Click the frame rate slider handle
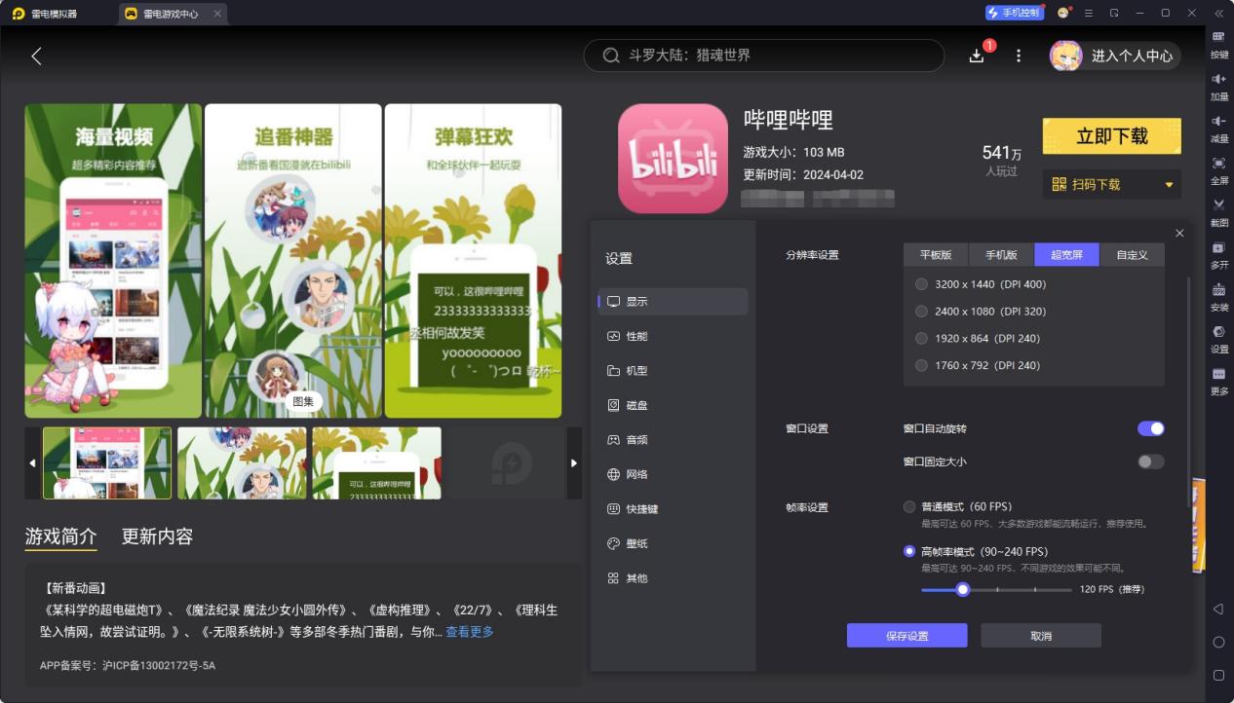The image size is (1234, 703). click(x=963, y=589)
